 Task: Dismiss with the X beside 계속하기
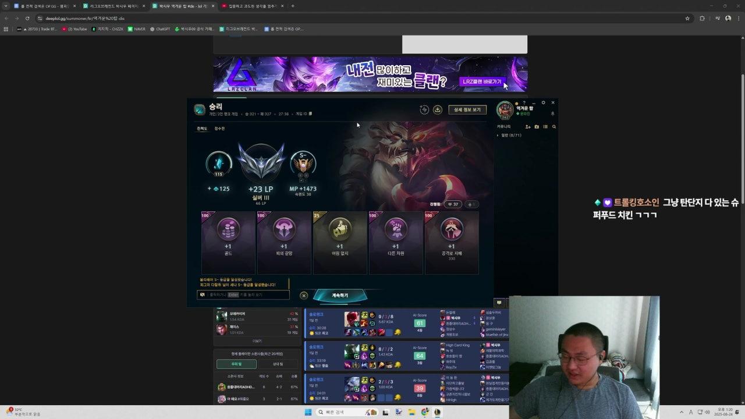click(304, 296)
